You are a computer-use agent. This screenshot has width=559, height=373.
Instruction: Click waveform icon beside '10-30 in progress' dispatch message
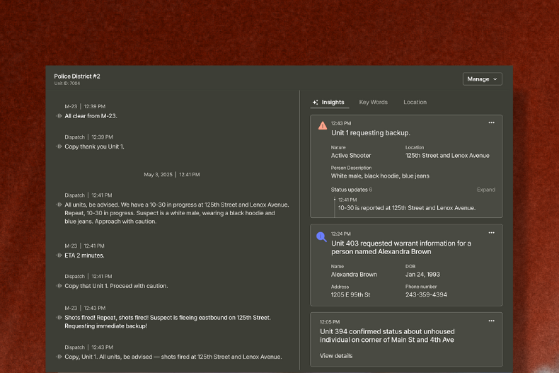[x=59, y=205]
